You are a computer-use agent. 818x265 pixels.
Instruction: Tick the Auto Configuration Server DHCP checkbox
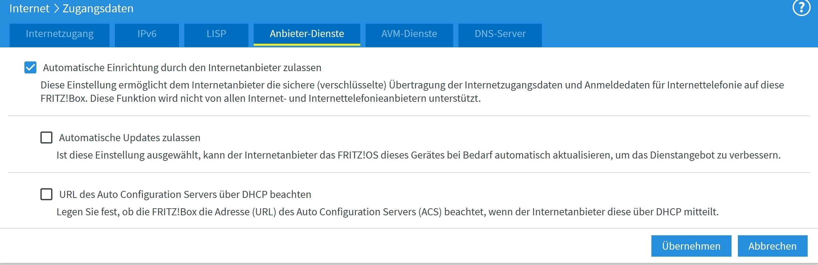(x=46, y=194)
